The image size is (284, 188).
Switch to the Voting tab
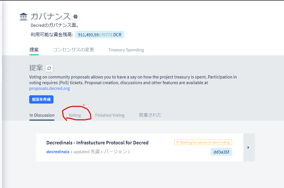(x=75, y=115)
